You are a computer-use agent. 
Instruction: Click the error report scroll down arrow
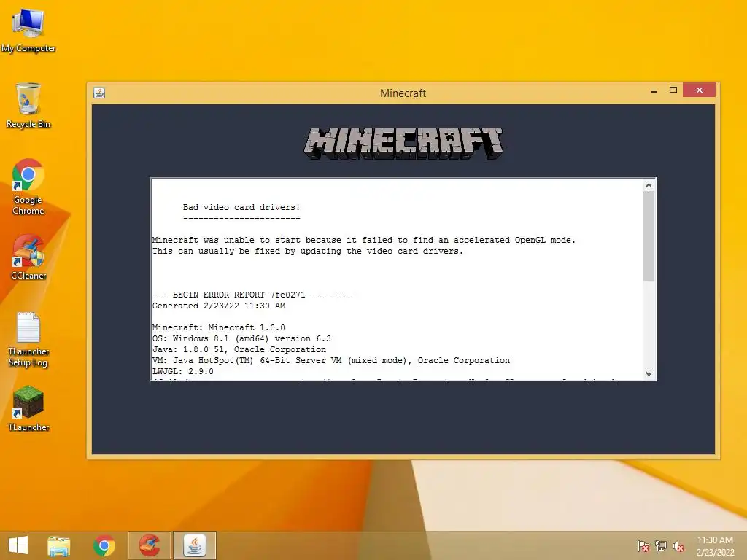pyautogui.click(x=649, y=374)
